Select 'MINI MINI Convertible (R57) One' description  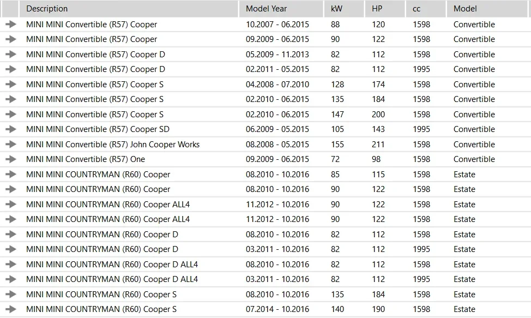[x=86, y=159]
